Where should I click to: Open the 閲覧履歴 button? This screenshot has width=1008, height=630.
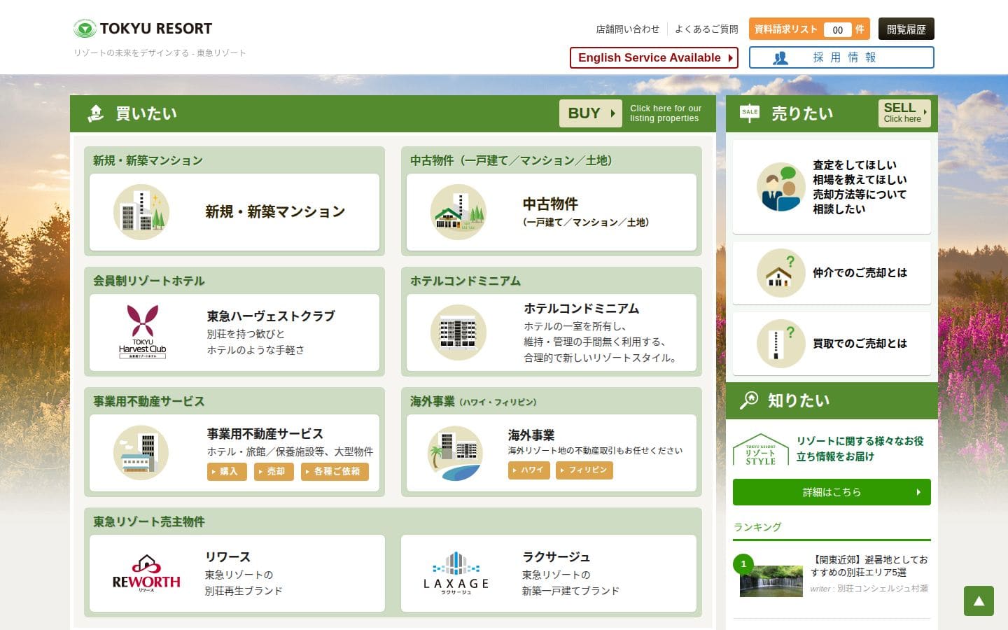pos(906,29)
